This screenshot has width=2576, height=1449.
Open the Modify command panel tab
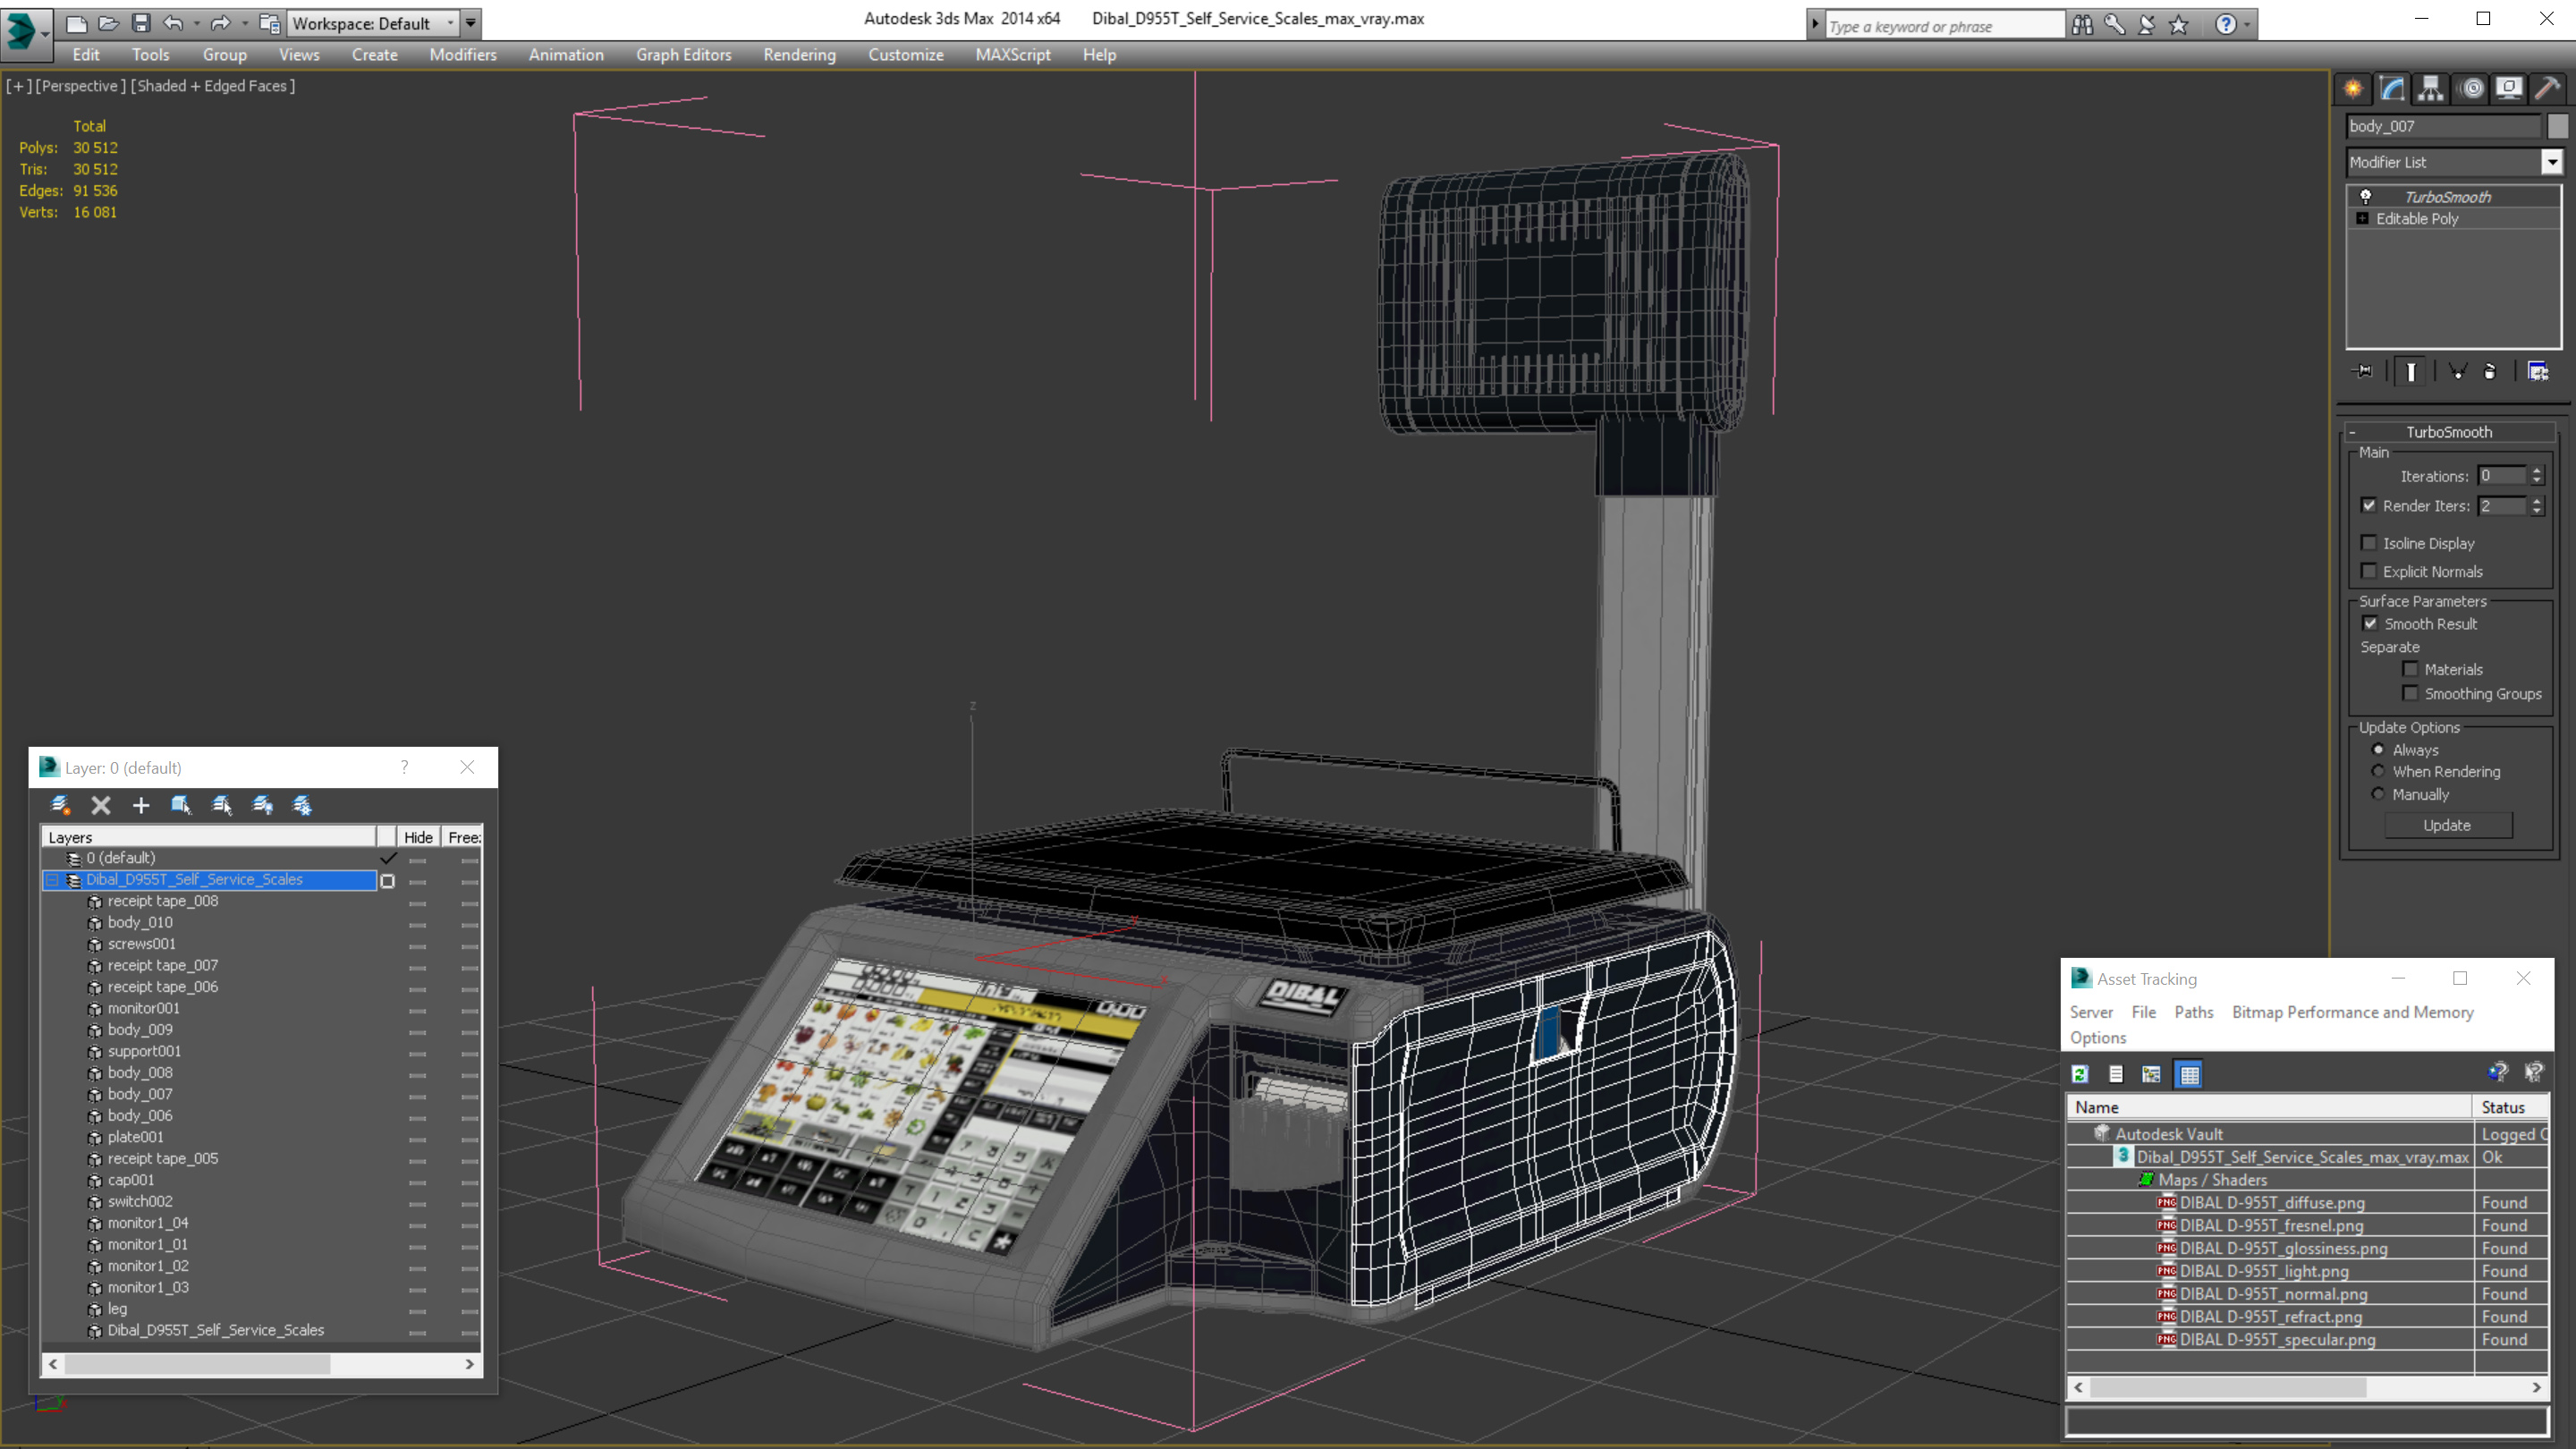pos(2392,88)
